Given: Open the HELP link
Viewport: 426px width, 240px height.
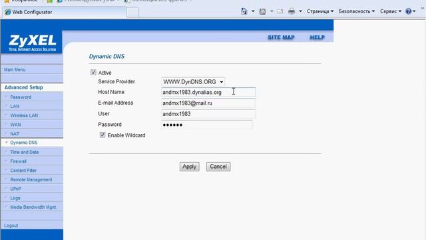Looking at the screenshot, I should tap(318, 37).
